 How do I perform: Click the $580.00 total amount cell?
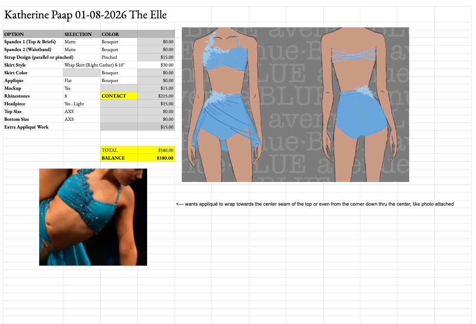click(x=156, y=150)
